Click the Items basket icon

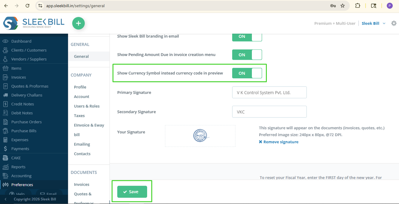pyautogui.click(x=5, y=68)
